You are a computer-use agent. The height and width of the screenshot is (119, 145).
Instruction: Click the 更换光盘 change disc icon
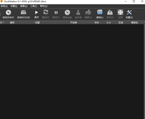[67, 13]
